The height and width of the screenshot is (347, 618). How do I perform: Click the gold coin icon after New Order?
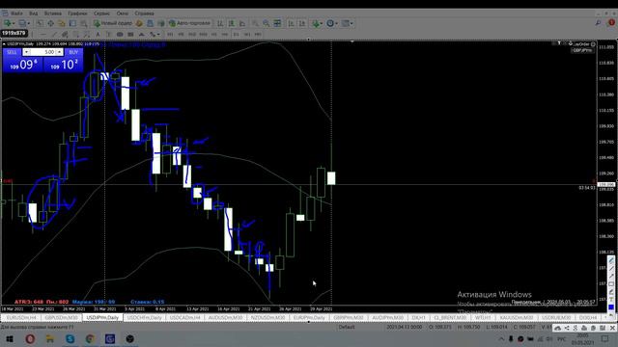point(139,23)
